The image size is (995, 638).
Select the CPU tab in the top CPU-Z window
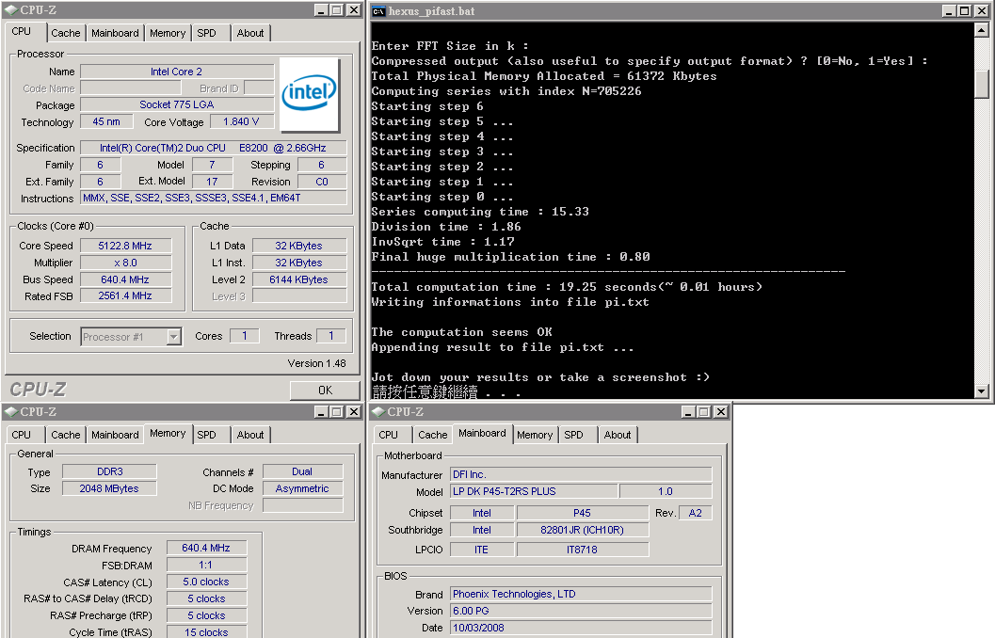pyautogui.click(x=21, y=31)
